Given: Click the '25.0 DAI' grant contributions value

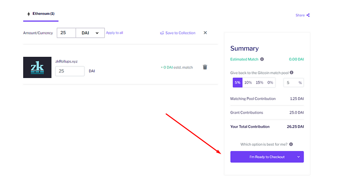Looking at the screenshot, I should coord(297,112).
